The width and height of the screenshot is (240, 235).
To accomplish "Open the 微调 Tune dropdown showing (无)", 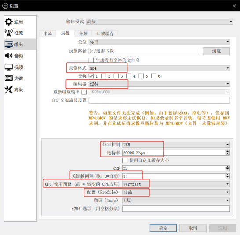I will coord(176,200).
